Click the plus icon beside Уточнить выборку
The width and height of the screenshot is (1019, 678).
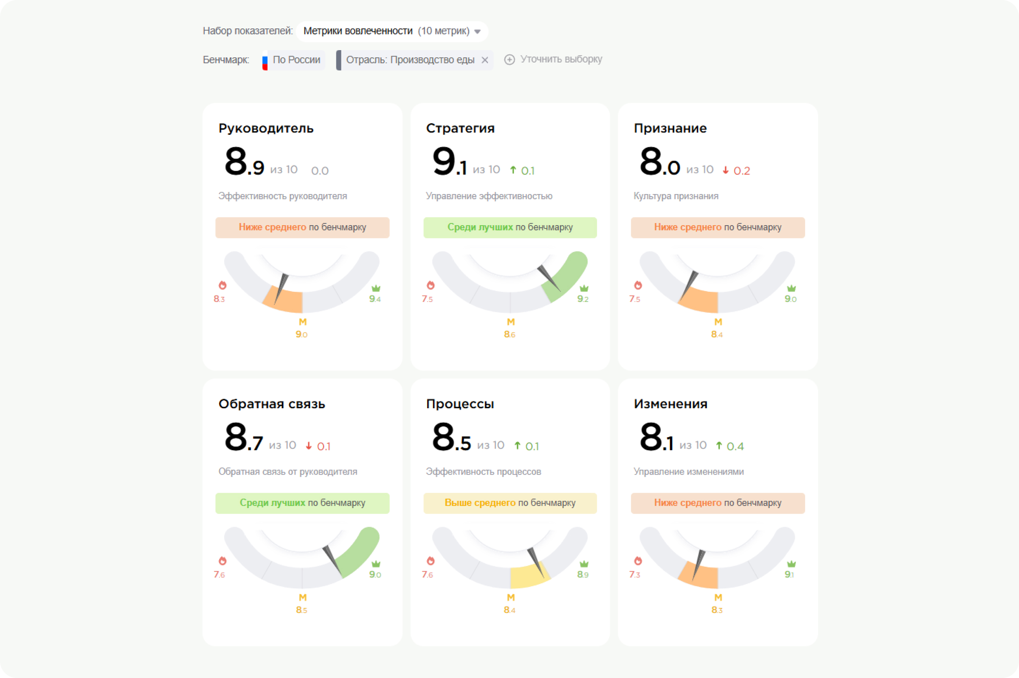coord(509,59)
